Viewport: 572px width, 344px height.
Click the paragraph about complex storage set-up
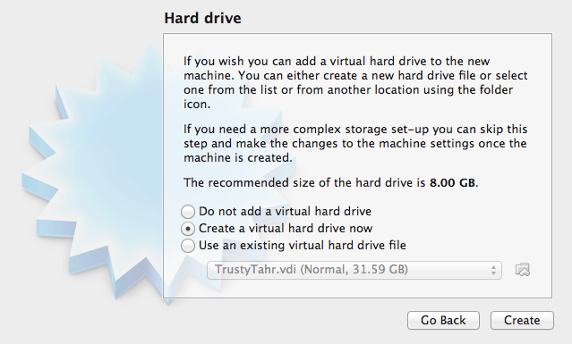pos(355,144)
